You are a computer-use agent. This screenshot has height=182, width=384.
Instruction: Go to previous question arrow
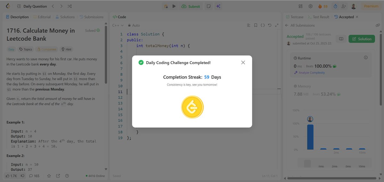tap(53, 6)
